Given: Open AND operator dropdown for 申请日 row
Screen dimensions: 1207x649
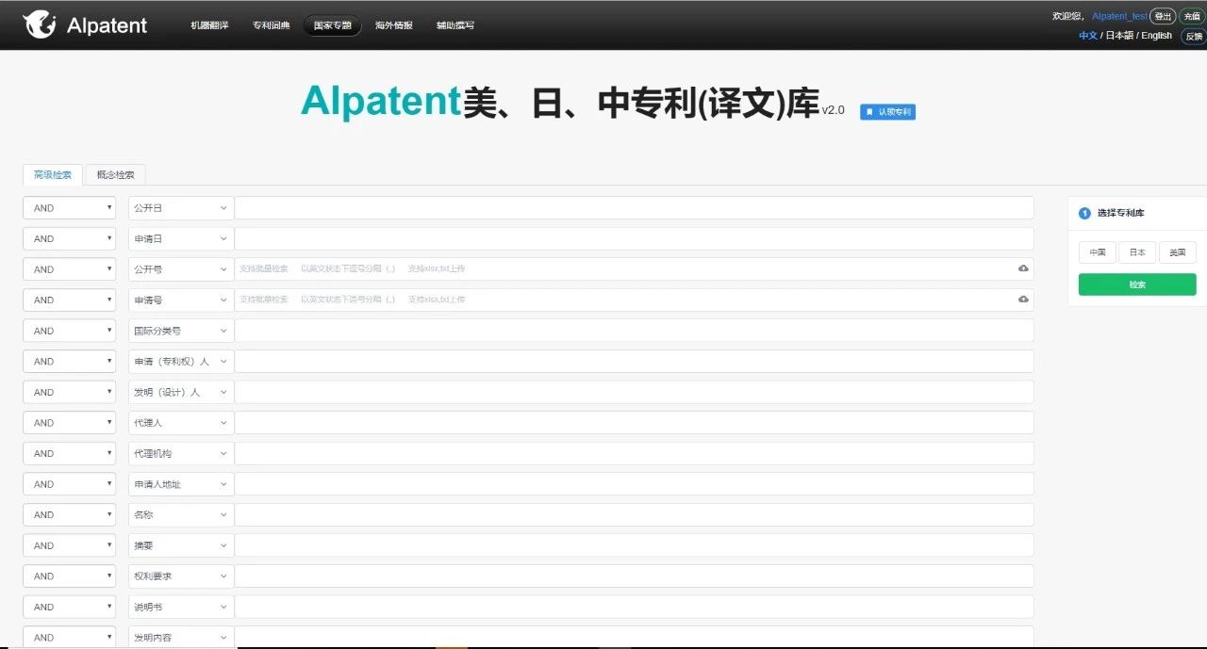Looking at the screenshot, I should pos(69,238).
